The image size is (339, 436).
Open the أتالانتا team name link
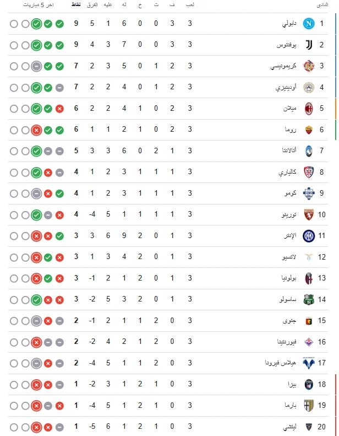point(289,150)
